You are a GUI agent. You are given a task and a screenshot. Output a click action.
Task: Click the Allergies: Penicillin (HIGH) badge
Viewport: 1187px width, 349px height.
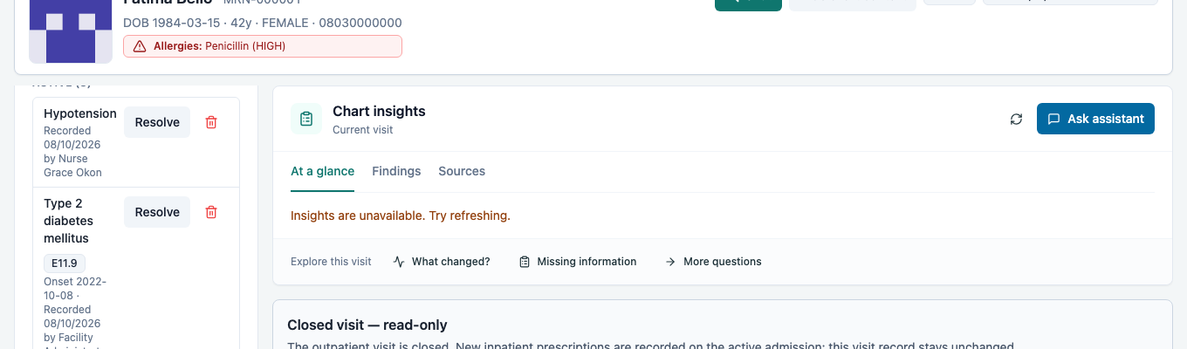pos(263,46)
